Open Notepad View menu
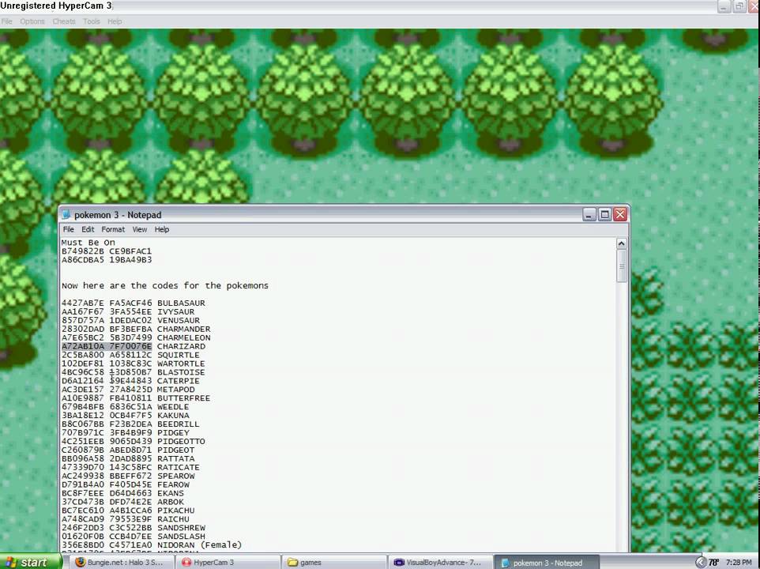The height and width of the screenshot is (569, 760). point(140,229)
